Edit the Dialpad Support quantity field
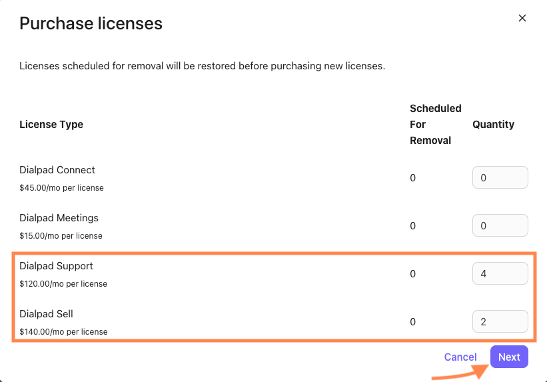This screenshot has height=382, width=547. [500, 273]
